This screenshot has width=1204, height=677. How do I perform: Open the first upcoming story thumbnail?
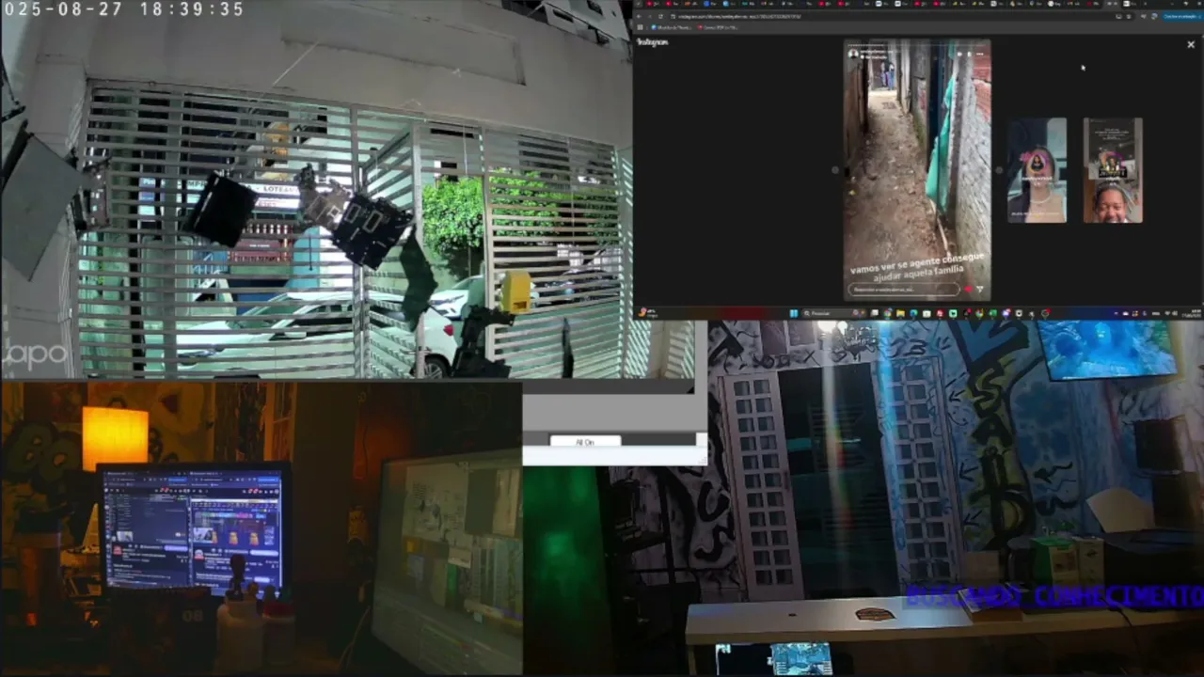tap(1037, 170)
